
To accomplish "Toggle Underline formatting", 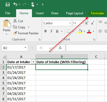I will [x=57, y=31].
